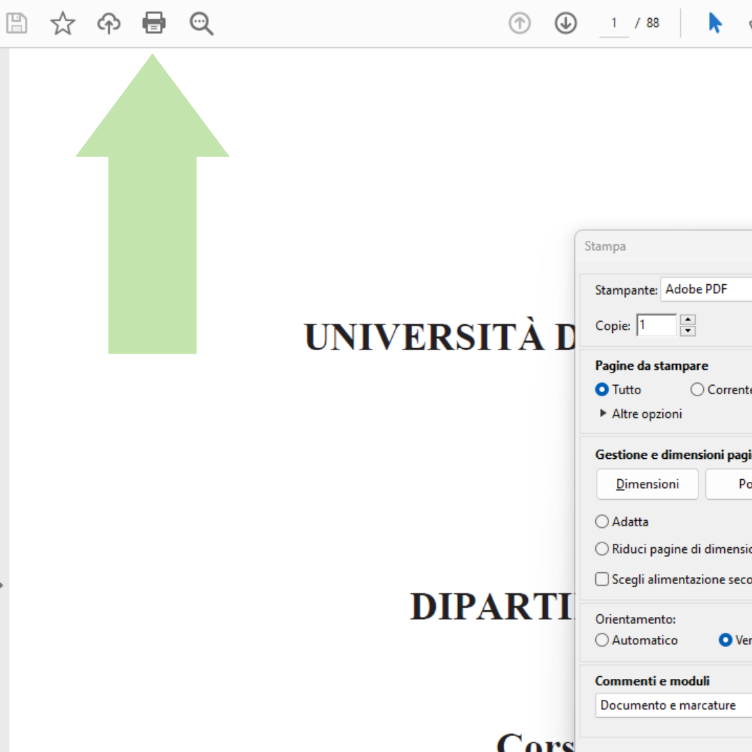Open the share/upload cloud icon
Screen dimensions: 752x752
point(109,23)
